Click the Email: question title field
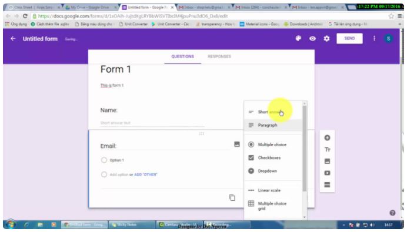 point(165,146)
